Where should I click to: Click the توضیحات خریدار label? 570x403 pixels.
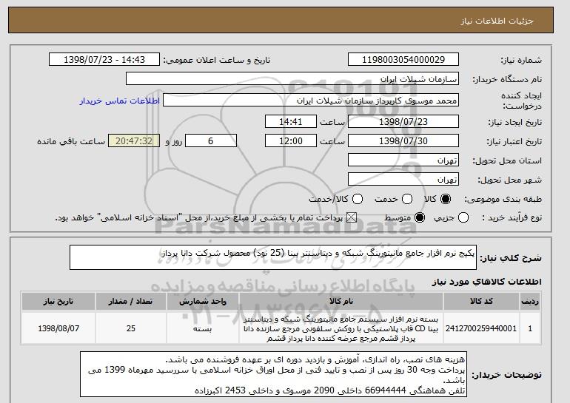pos(507,375)
